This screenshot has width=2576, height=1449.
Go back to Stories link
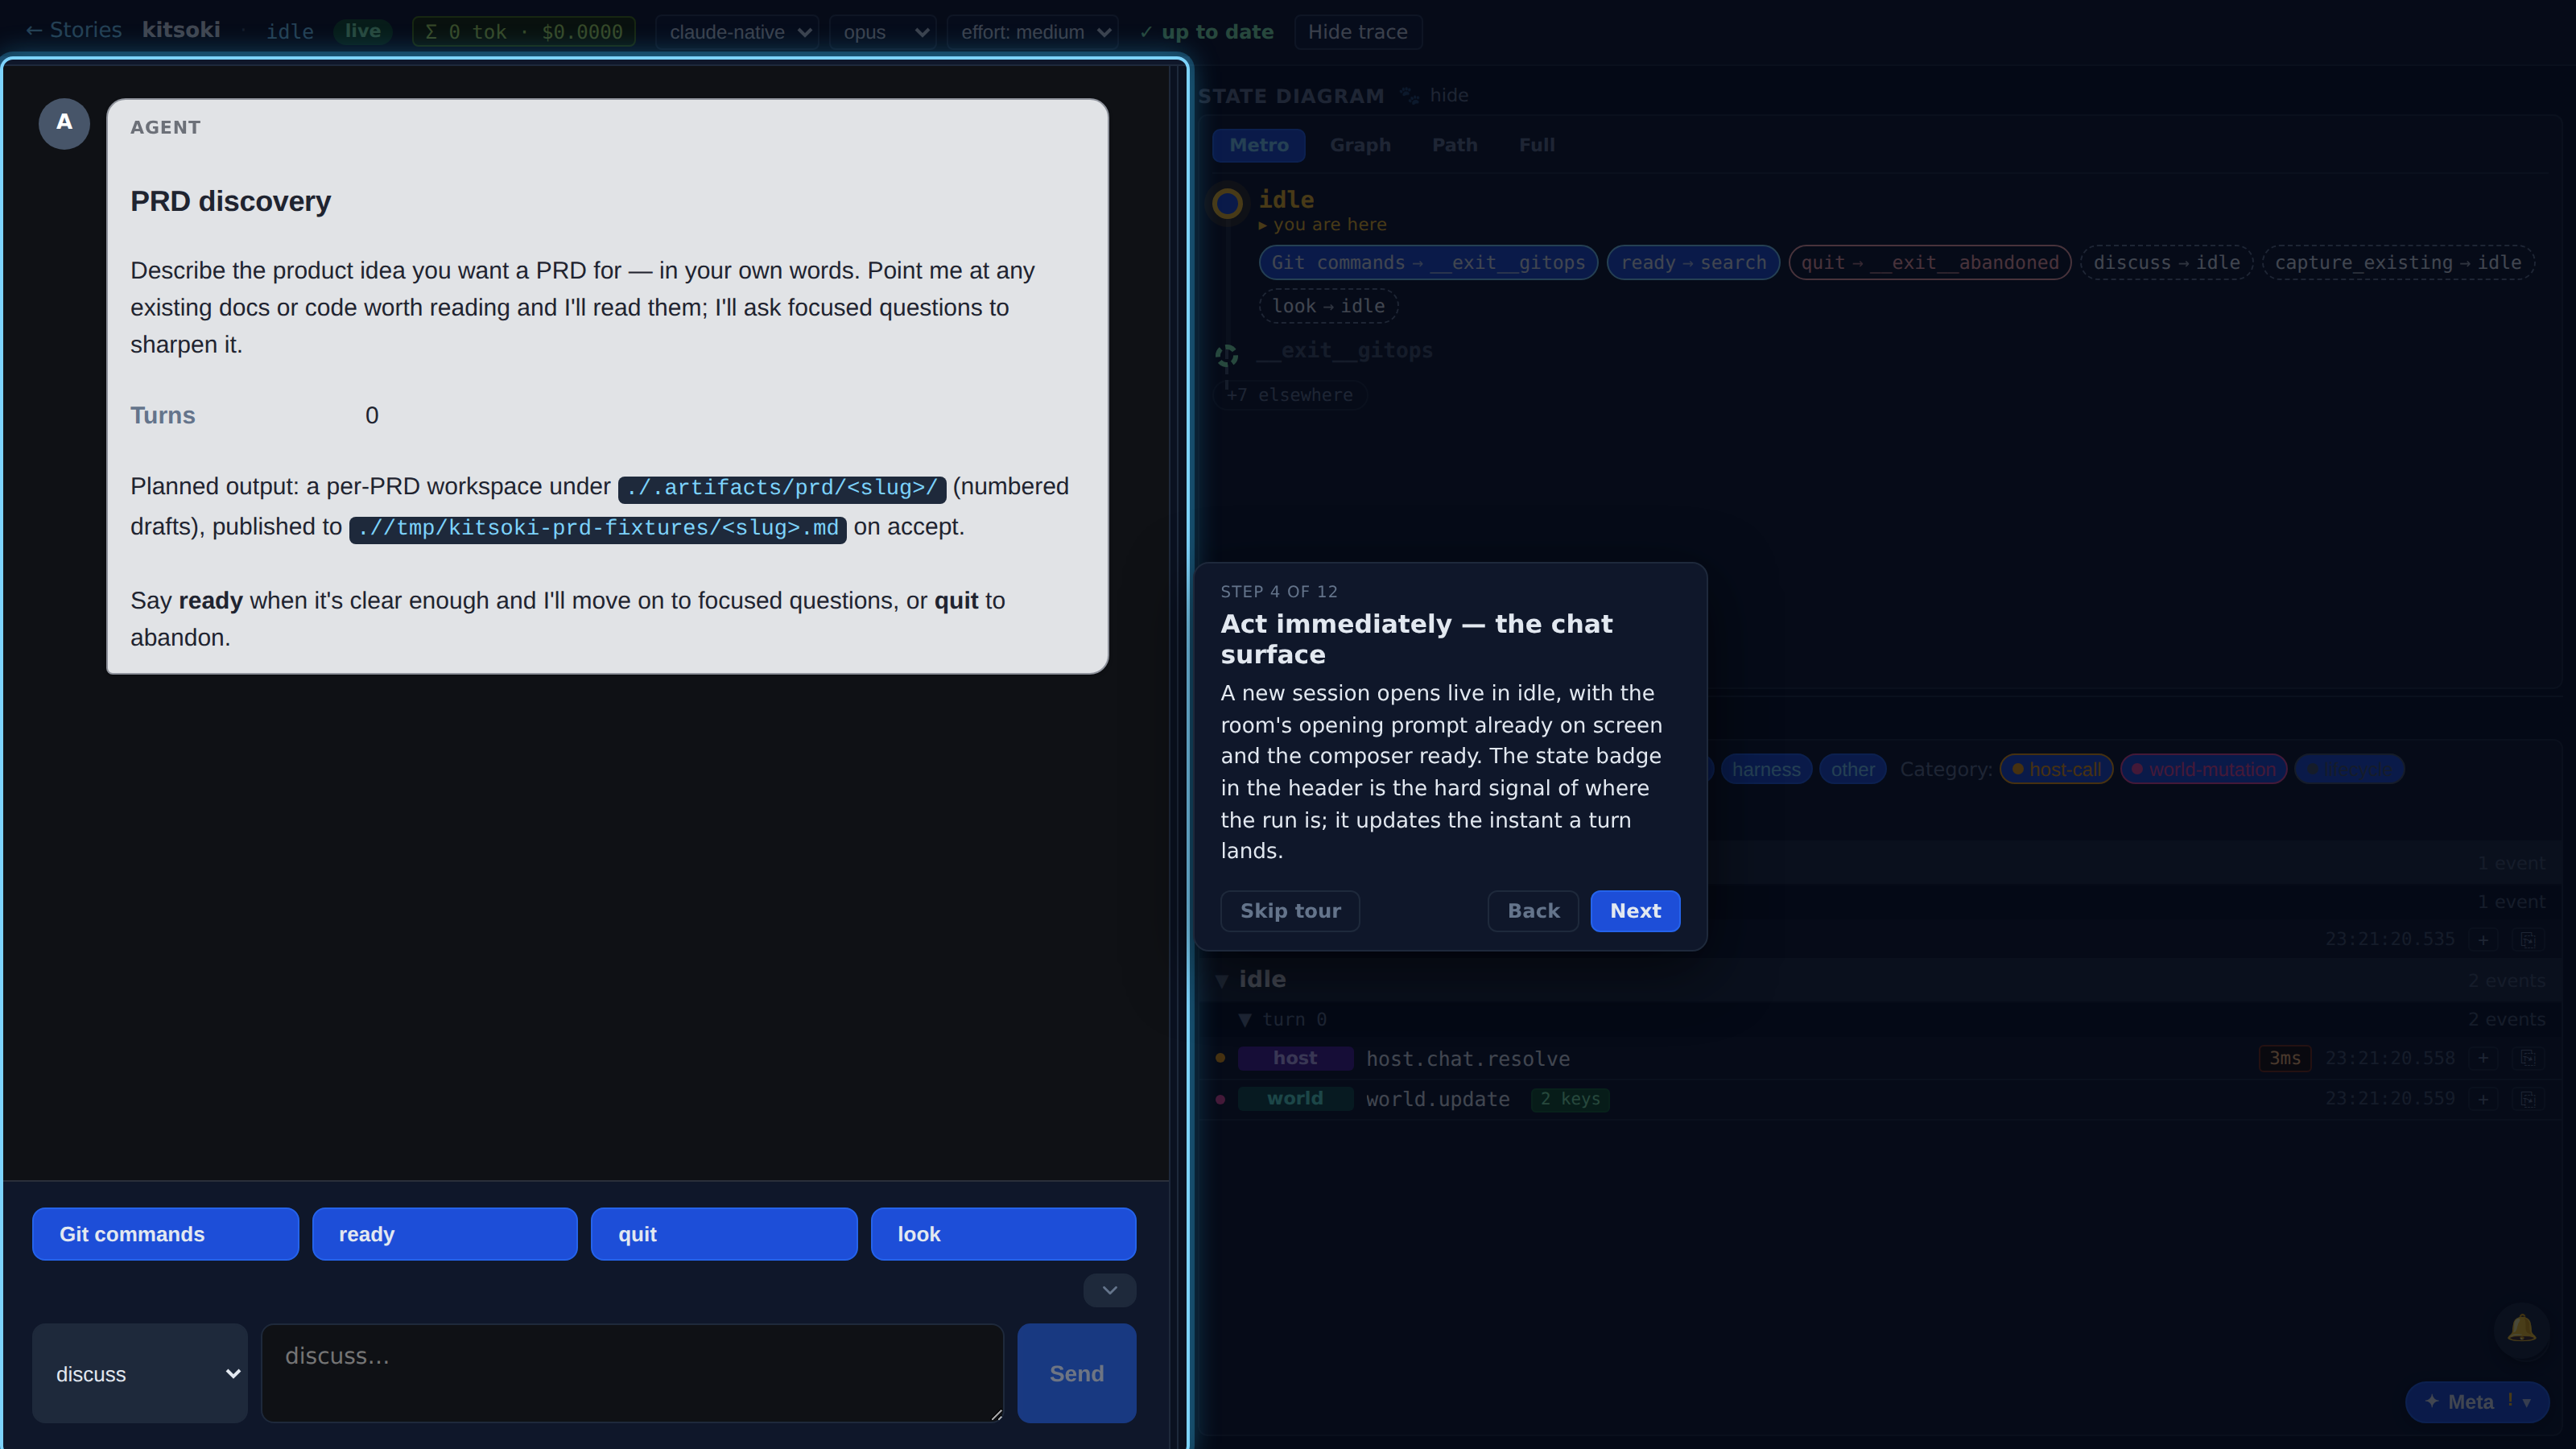(73, 30)
